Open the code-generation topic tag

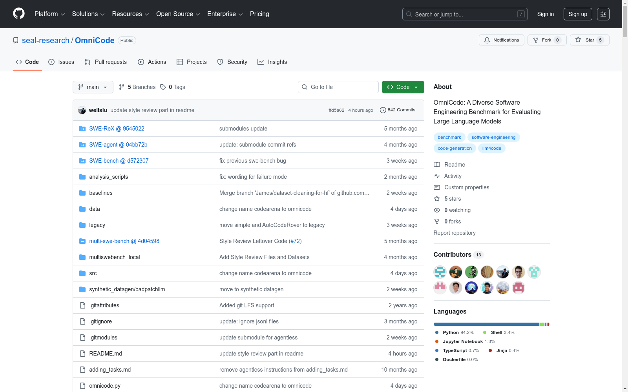point(455,148)
